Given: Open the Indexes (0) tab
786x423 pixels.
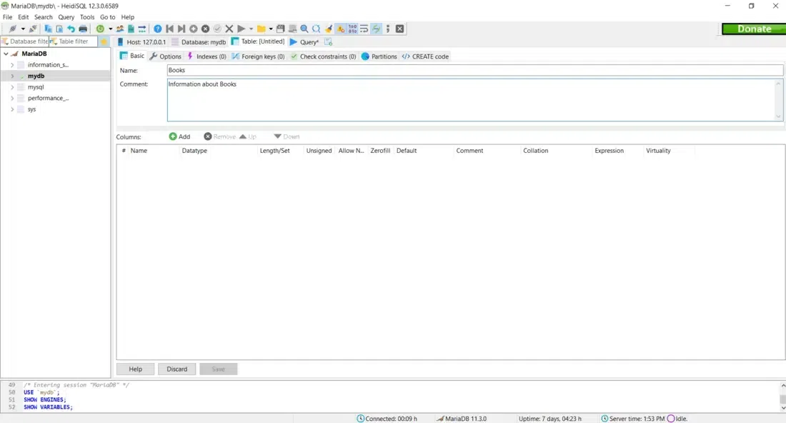Looking at the screenshot, I should 207,56.
